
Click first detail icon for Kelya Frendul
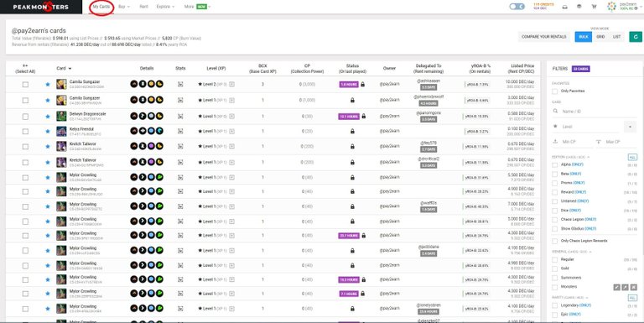tap(134, 131)
